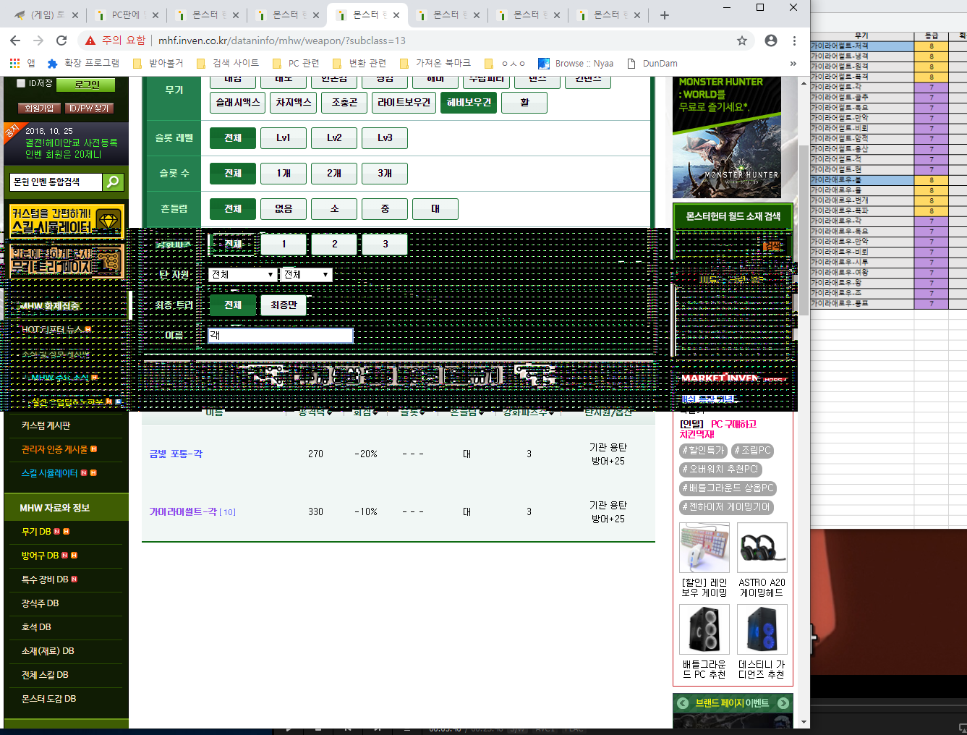Image resolution: width=967 pixels, height=735 pixels.
Task: Reload the page with the refresh icon
Action: click(x=61, y=41)
